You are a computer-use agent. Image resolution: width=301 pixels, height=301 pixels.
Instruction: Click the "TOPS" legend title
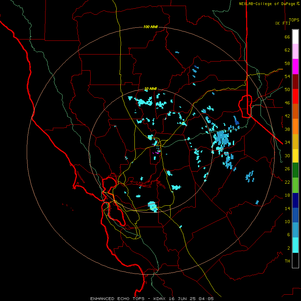tap(294, 20)
